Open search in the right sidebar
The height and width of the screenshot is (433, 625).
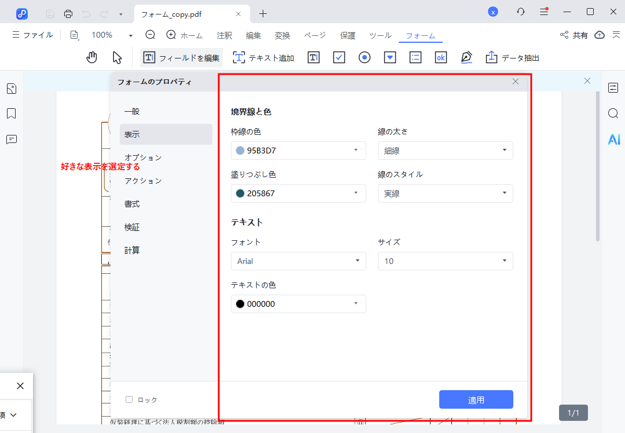[613, 113]
